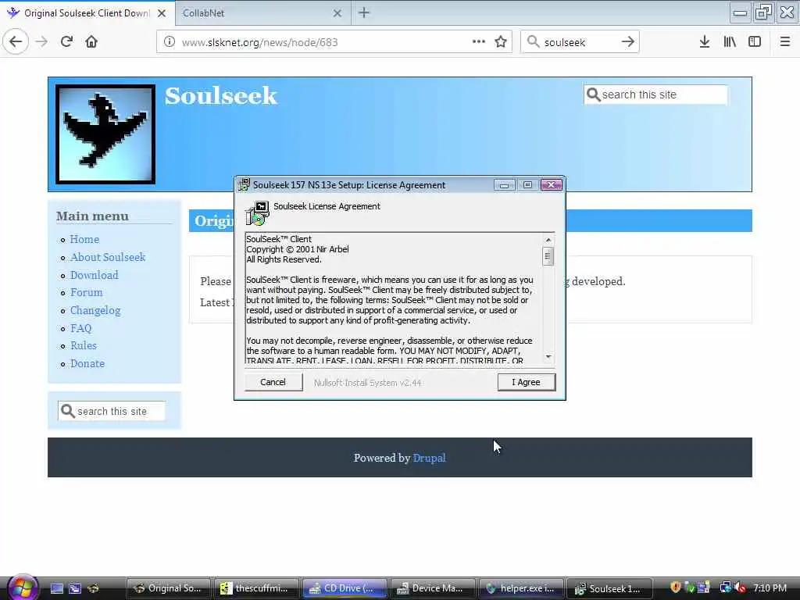Reload the current page
800x600 pixels.
pos(66,42)
